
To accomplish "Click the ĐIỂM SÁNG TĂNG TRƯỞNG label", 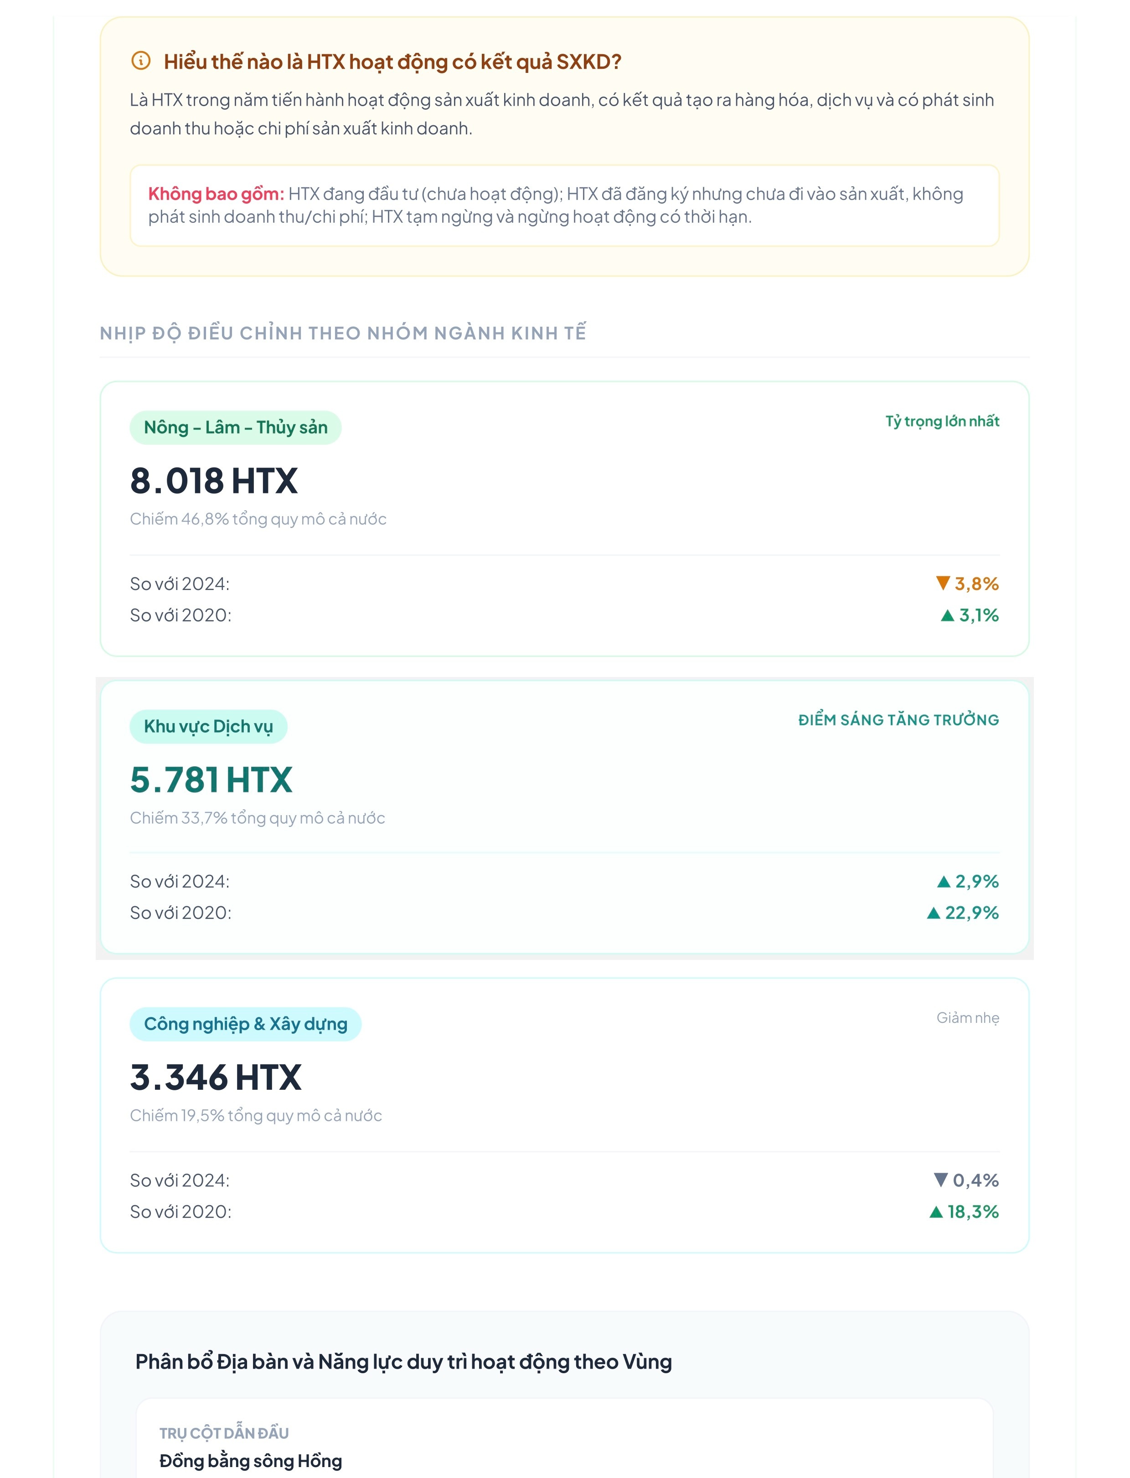I will (x=898, y=720).
